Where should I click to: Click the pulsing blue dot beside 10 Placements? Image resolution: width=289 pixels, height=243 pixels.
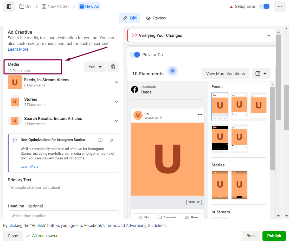pos(172,71)
